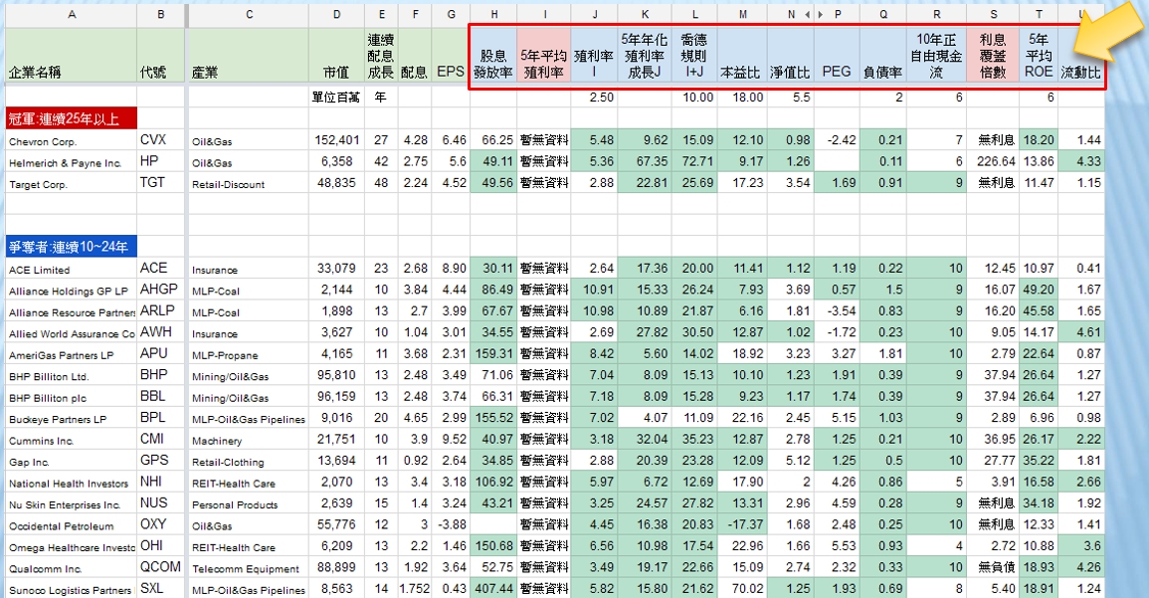Click ticker cell SXL

coord(160,588)
